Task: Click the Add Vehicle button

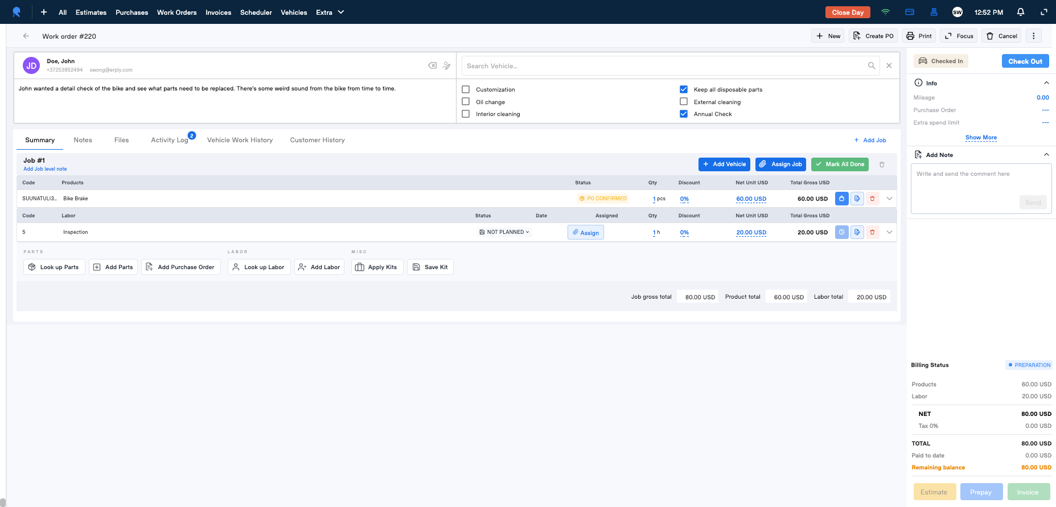Action: click(x=724, y=164)
